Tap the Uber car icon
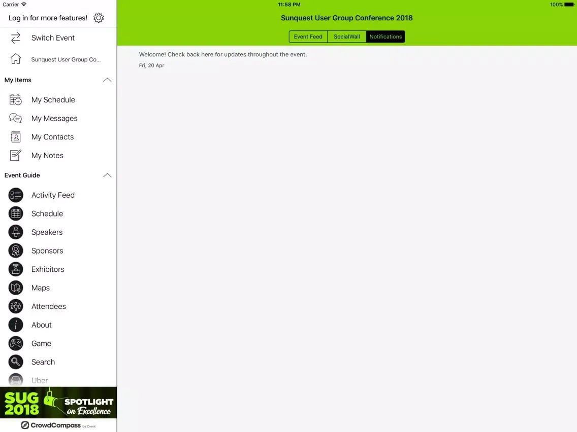Viewport: 577px width, 432px height. point(16,380)
